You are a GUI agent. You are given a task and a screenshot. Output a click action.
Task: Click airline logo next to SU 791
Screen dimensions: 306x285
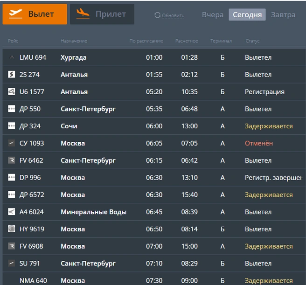click(12, 264)
